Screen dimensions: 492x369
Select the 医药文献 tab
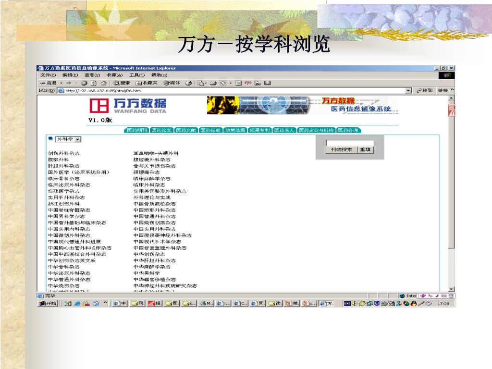[x=186, y=130]
